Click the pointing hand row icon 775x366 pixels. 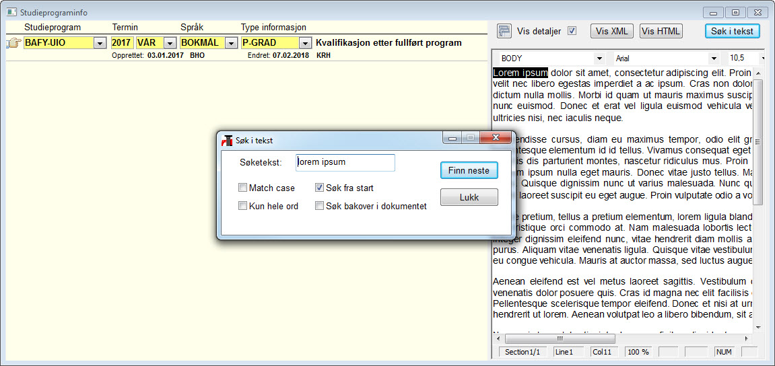point(13,43)
